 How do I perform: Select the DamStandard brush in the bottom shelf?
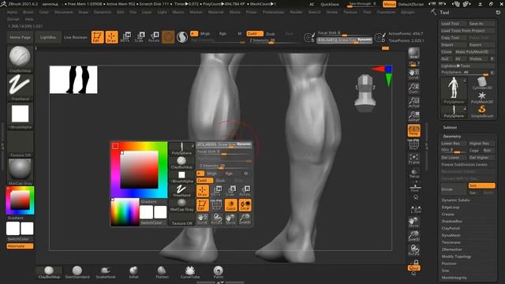77,272
